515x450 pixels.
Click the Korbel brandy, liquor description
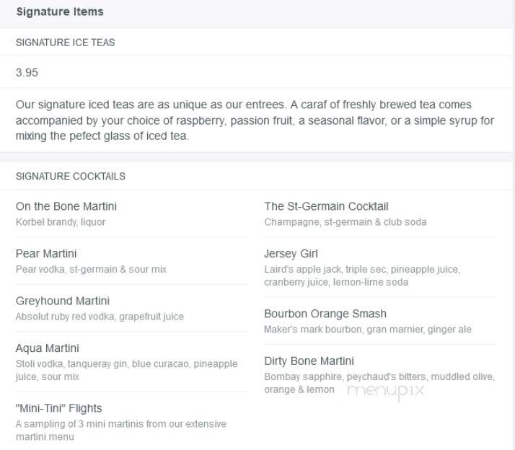61,222
